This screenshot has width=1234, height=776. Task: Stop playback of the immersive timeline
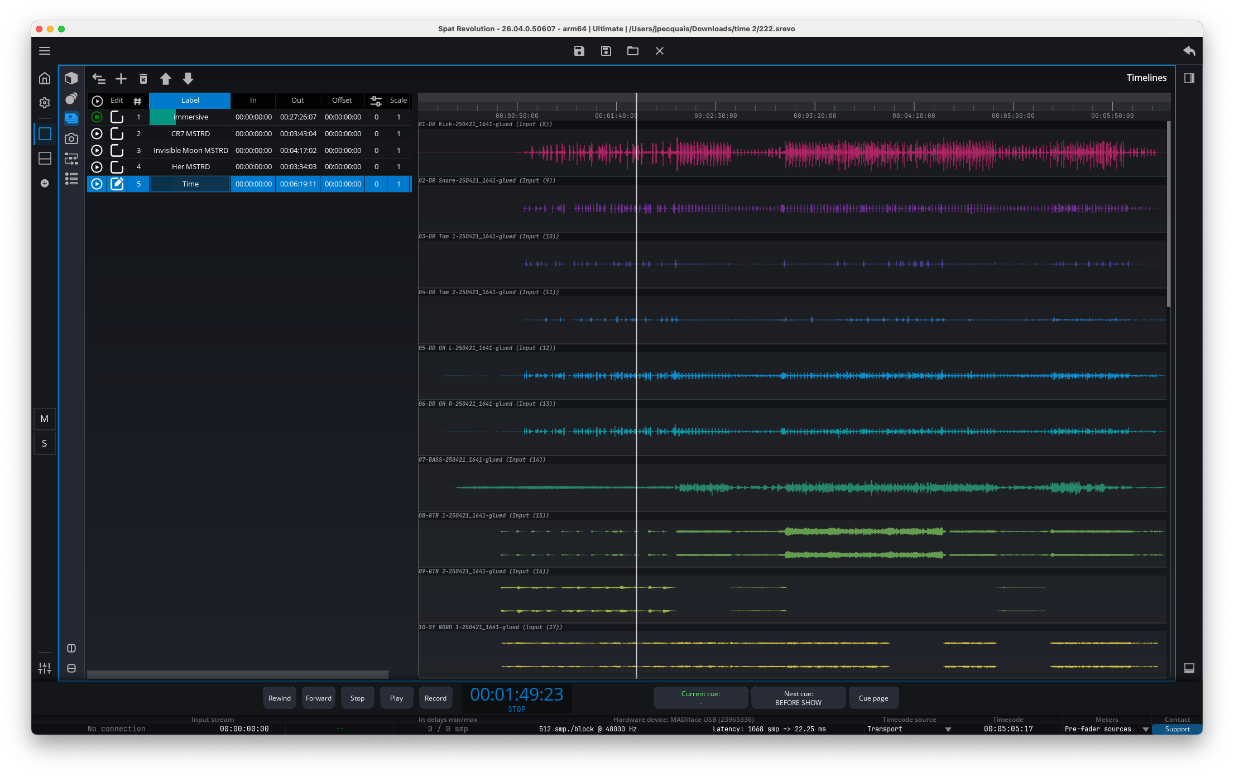[x=97, y=117]
